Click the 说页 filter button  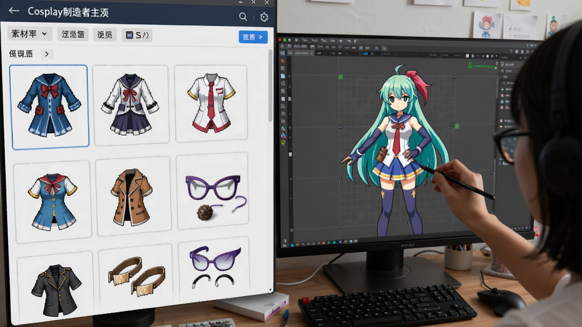click(105, 35)
